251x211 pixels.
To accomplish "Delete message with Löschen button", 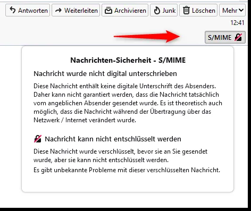I will (x=198, y=11).
